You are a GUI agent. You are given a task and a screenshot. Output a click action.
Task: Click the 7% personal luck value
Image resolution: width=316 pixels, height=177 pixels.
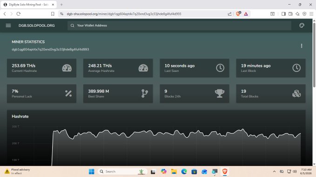pyautogui.click(x=15, y=91)
